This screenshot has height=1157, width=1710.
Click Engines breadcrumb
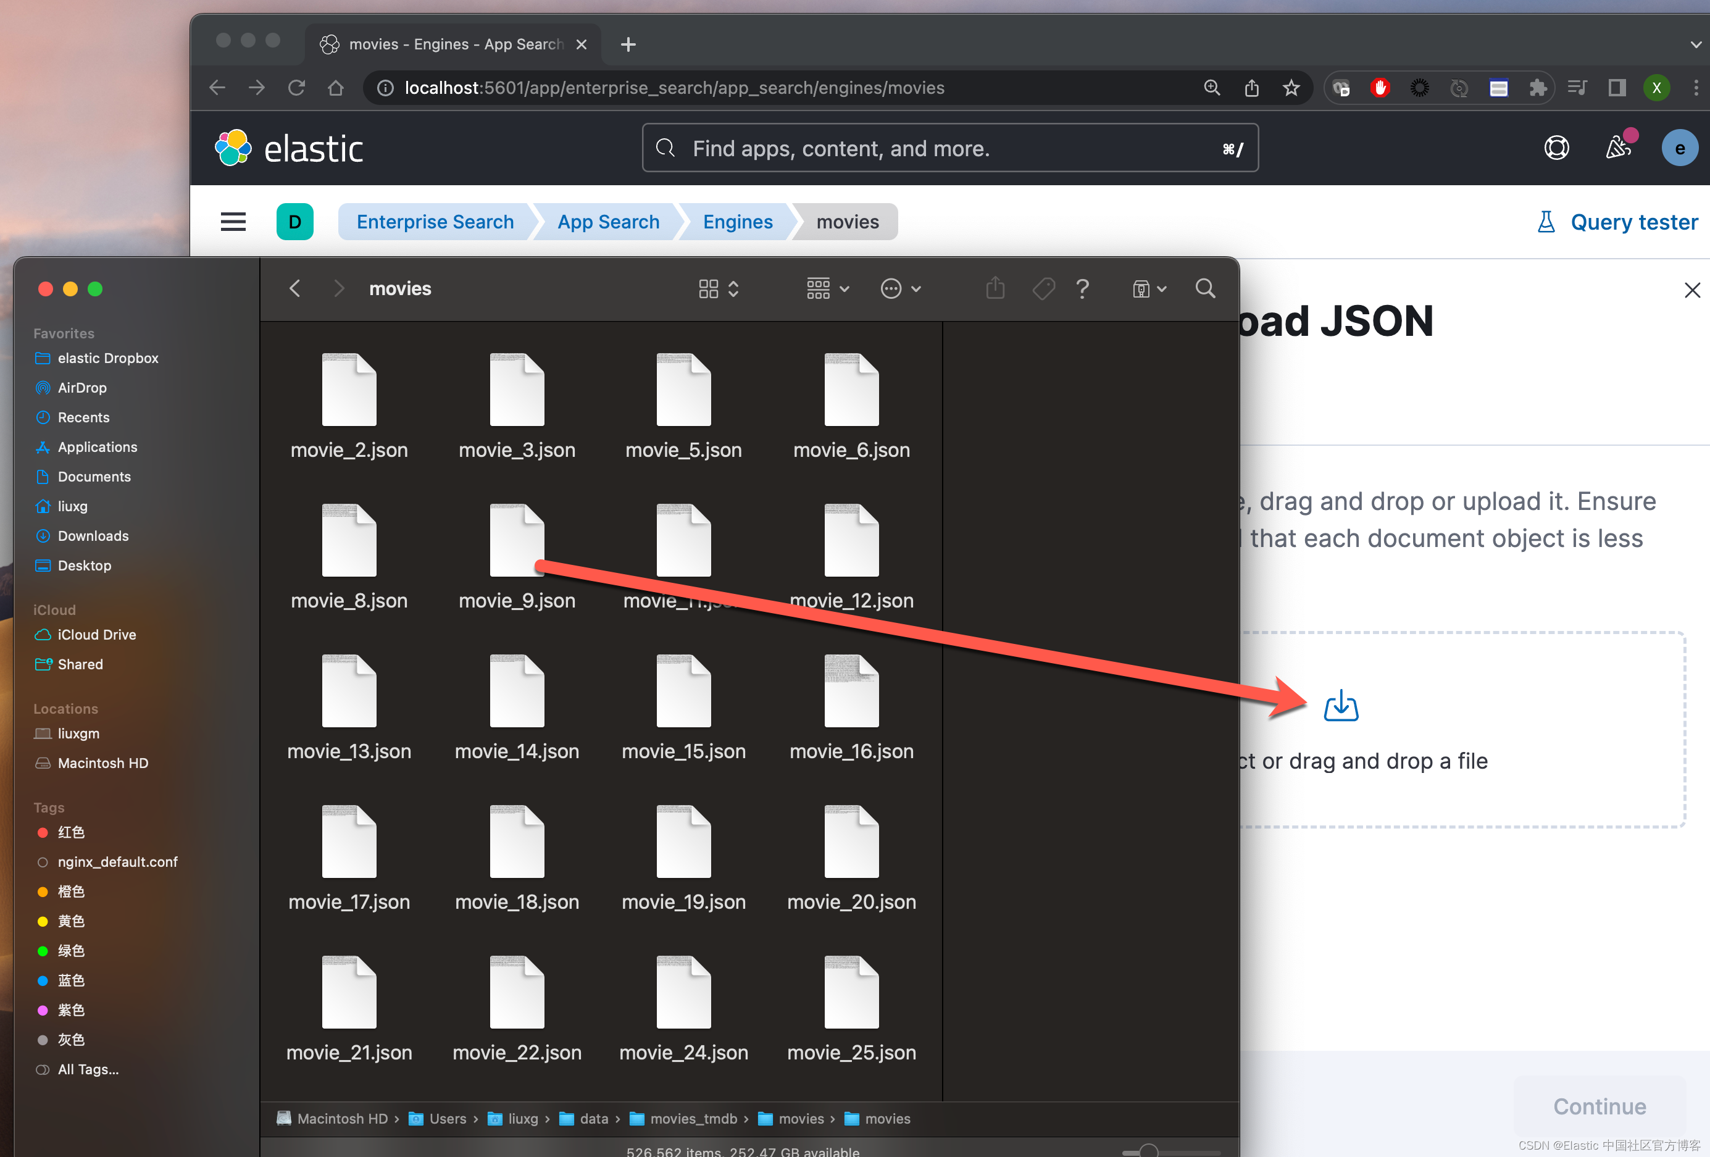click(737, 222)
